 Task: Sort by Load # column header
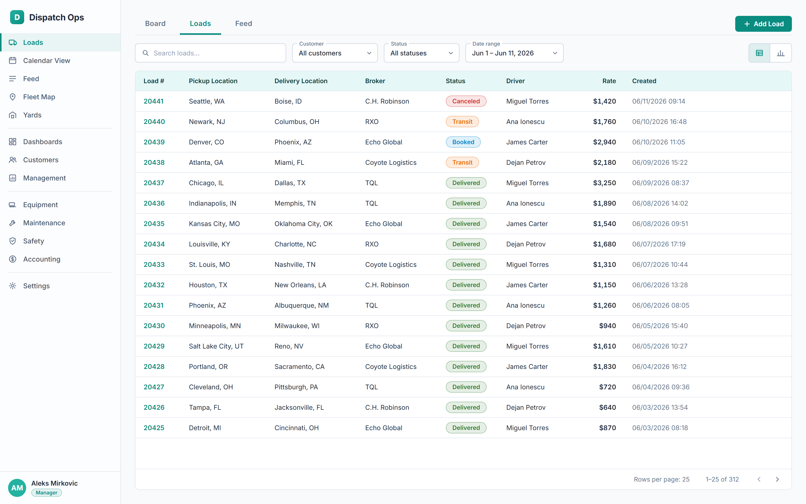pos(154,81)
